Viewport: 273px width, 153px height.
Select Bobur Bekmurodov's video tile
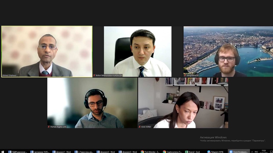coord(138,51)
